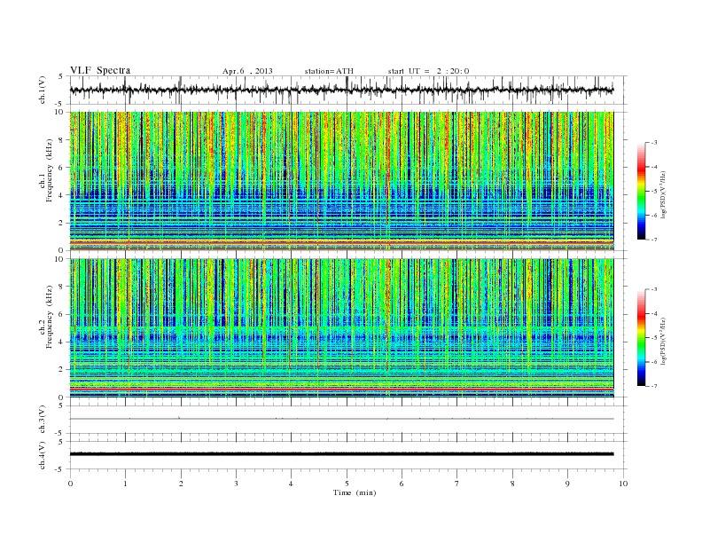The image size is (702, 543).
Task: Select the date text "Apr.6 , 2013"
Action: (x=247, y=71)
